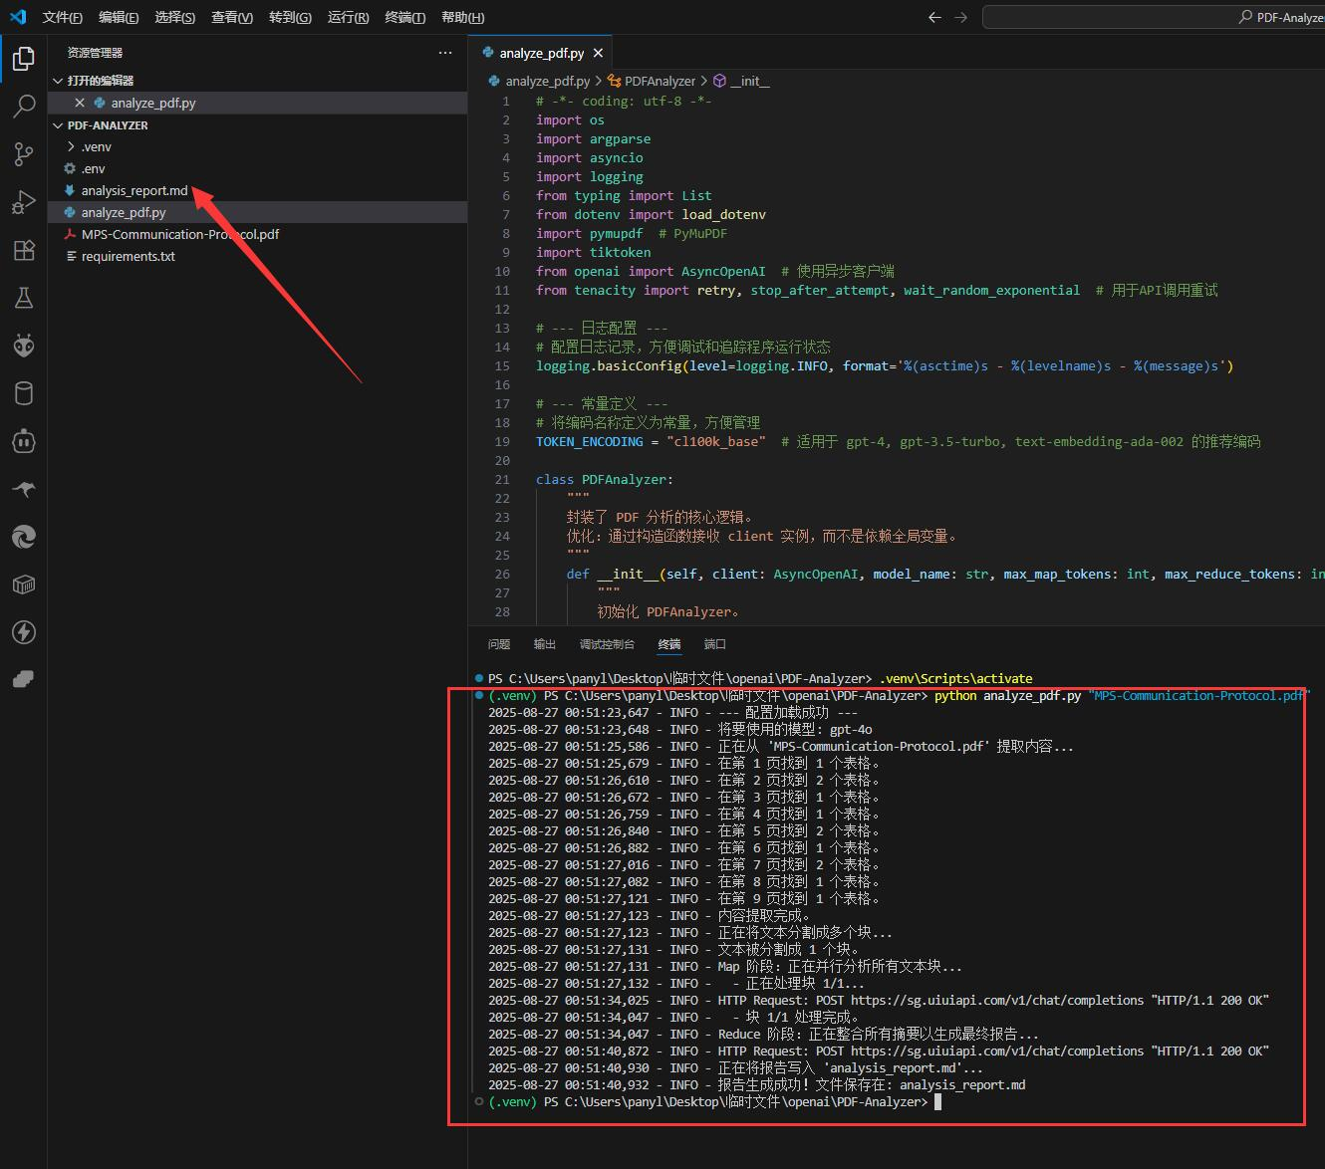Open the 查看(V) menu
The image size is (1325, 1169).
click(232, 17)
